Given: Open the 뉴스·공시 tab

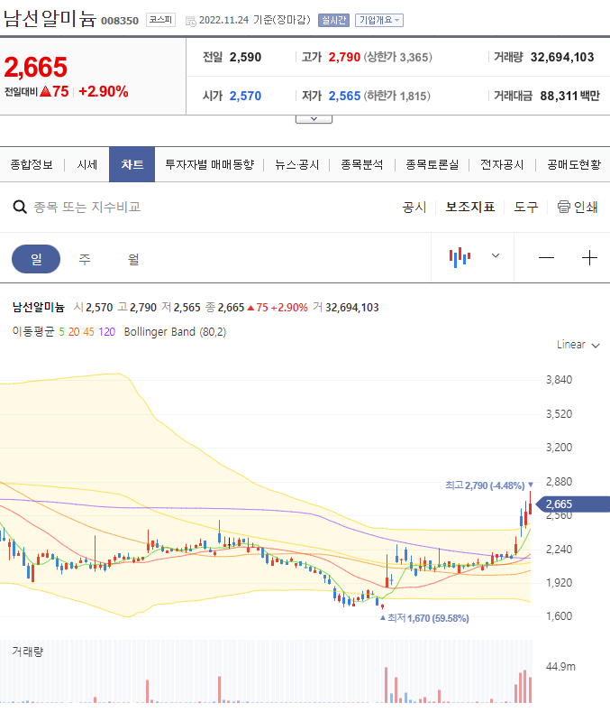Looking at the screenshot, I should (x=297, y=164).
